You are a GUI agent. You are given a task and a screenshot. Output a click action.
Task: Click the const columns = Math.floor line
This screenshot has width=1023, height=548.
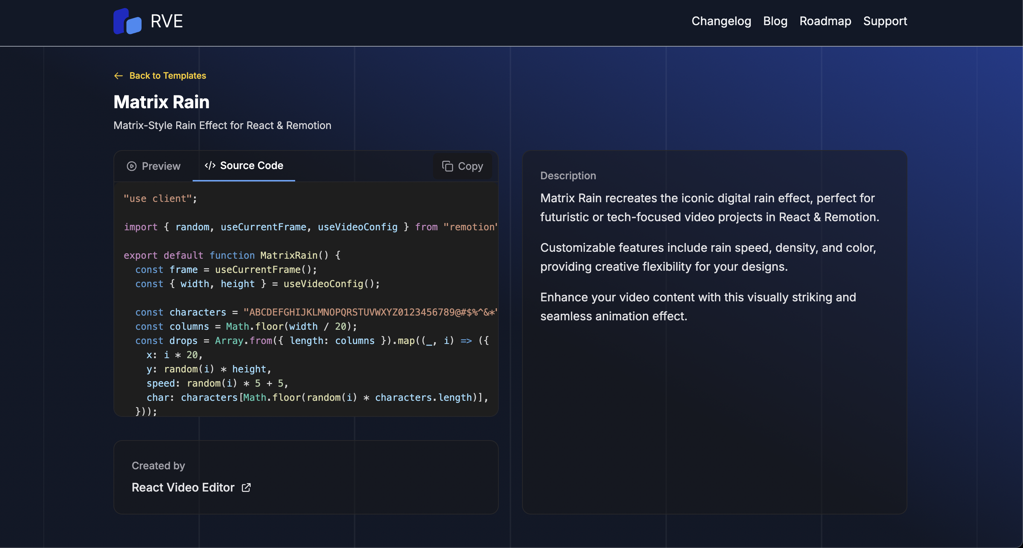click(246, 327)
